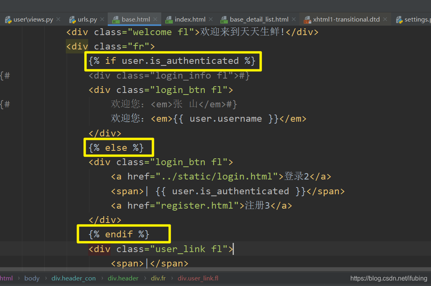Click the Python file icon on user\views.py tab
Image resolution: width=431 pixels, height=286 pixels.
[8, 20]
